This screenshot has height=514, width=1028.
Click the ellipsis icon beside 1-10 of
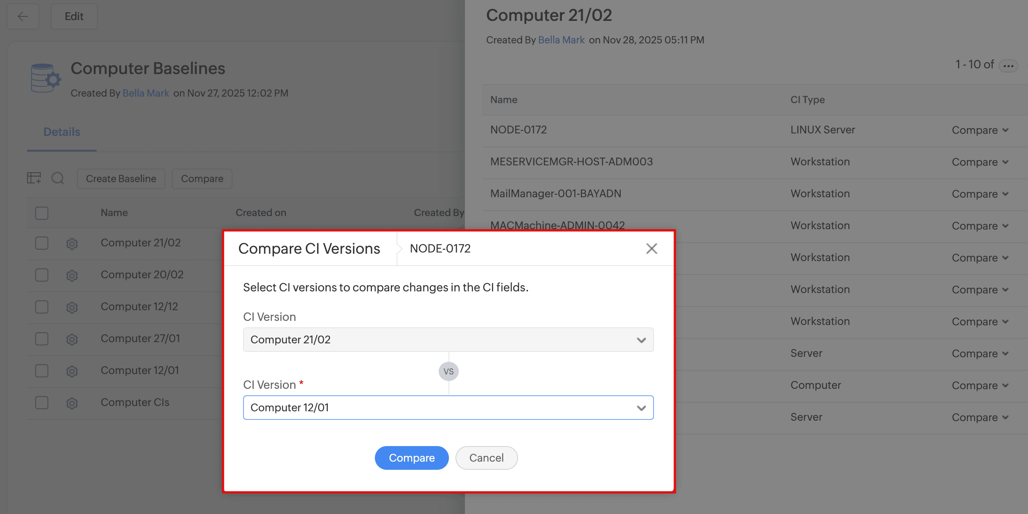coord(1008,65)
